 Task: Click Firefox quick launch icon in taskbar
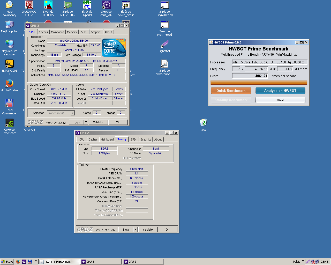pyautogui.click(x=18, y=262)
